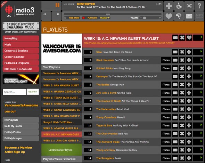205x163 pixels.
Task: Add Pointed Sticks track with the plus
Action: [x=189, y=68]
